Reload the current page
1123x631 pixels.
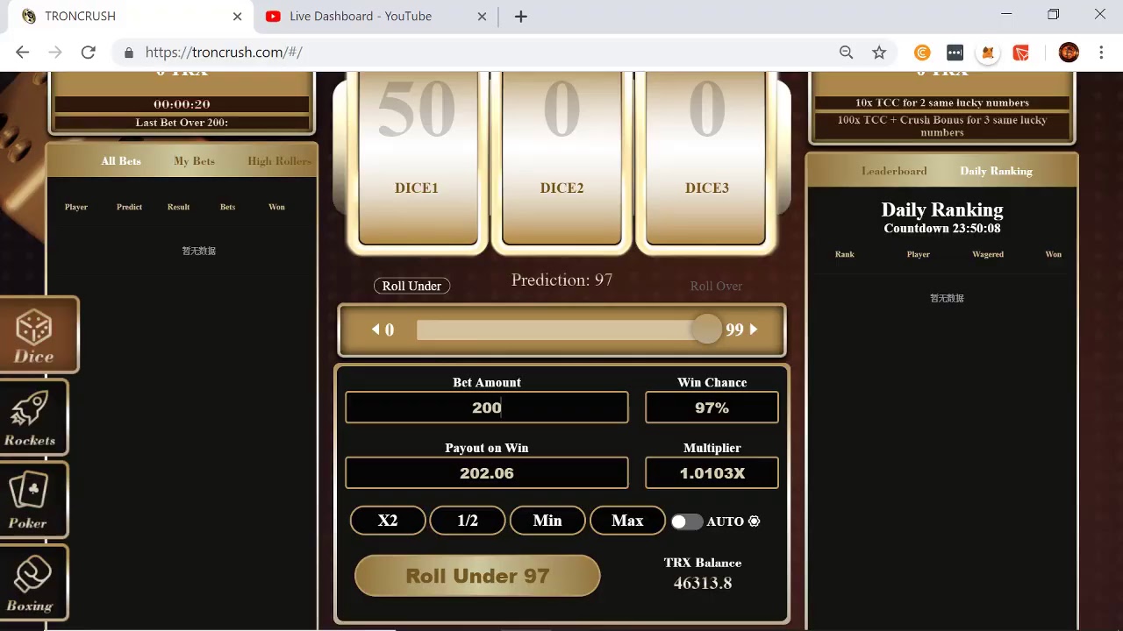coord(88,53)
